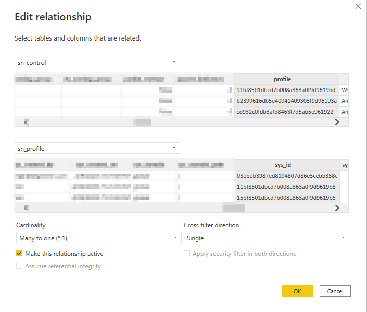Click left scroll arrow of sn_control preview
Viewport: 367px width, 312px height.
click(27, 122)
